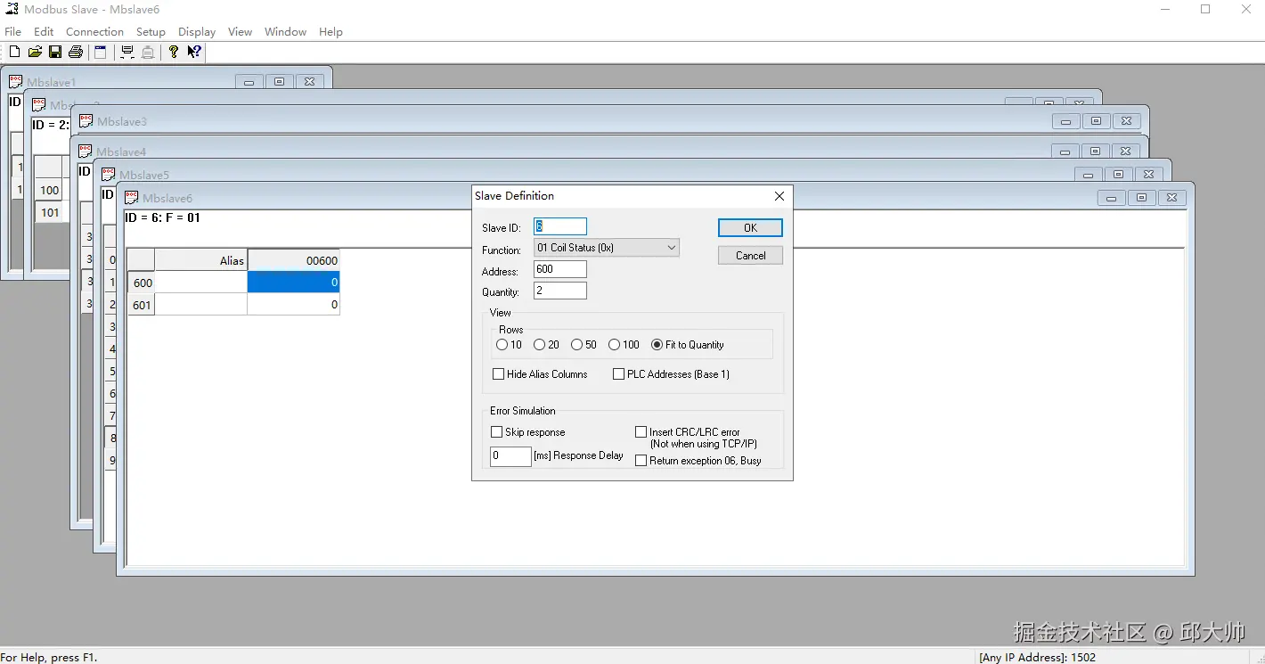The image size is (1265, 664).
Task: Maximize the Mbslave3 child window
Action: [1096, 121]
